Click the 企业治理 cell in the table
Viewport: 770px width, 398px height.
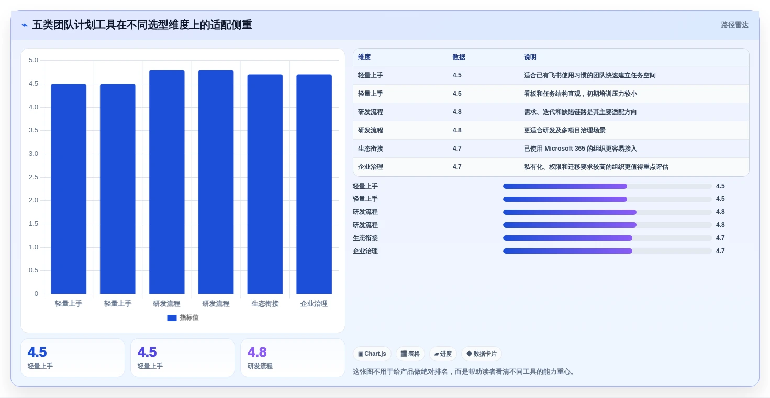click(371, 167)
